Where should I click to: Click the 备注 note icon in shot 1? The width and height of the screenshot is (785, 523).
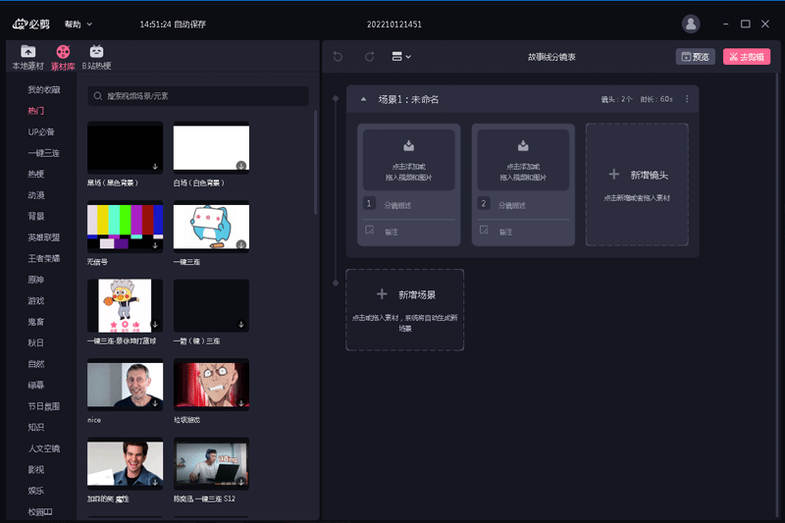370,231
